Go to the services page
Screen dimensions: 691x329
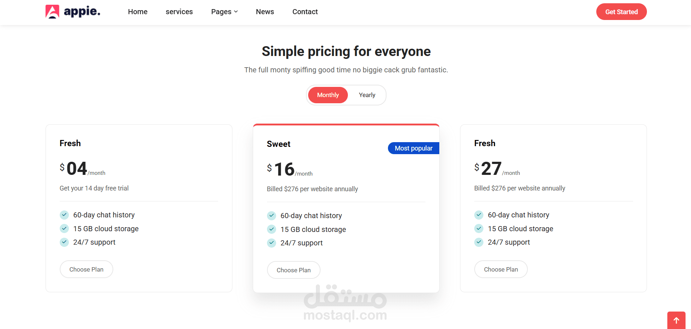click(x=179, y=12)
